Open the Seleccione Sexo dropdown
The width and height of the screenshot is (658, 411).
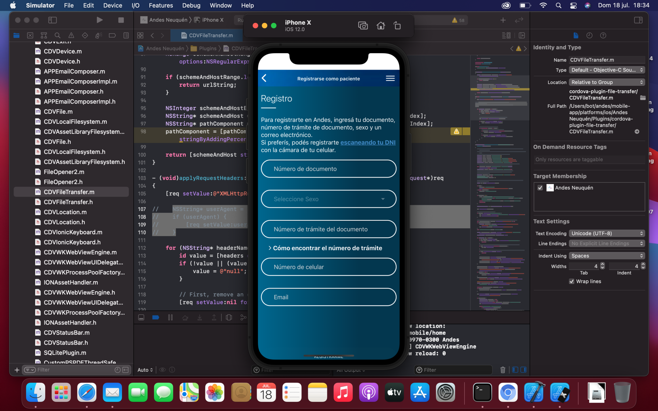(x=328, y=199)
